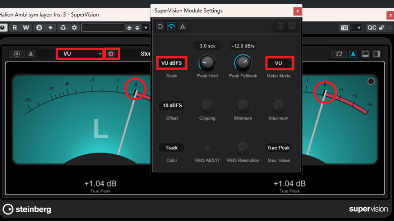Click the Steinberg logo
394x221 pixels.
[27, 209]
